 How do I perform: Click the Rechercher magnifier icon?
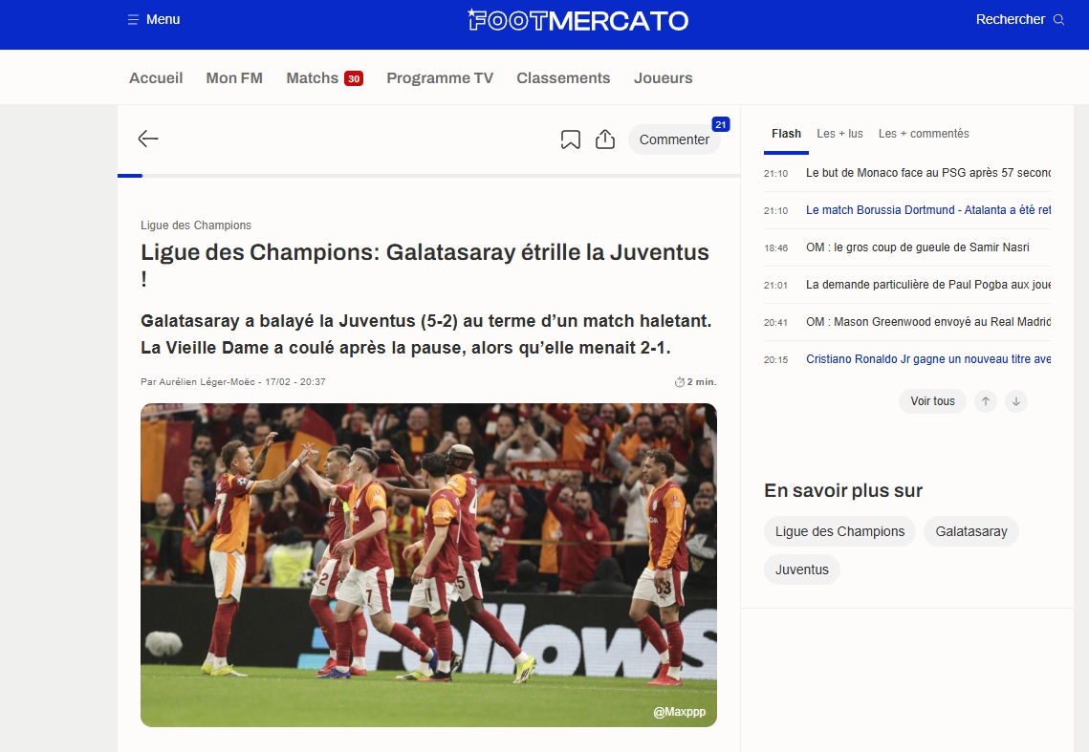click(x=1057, y=18)
